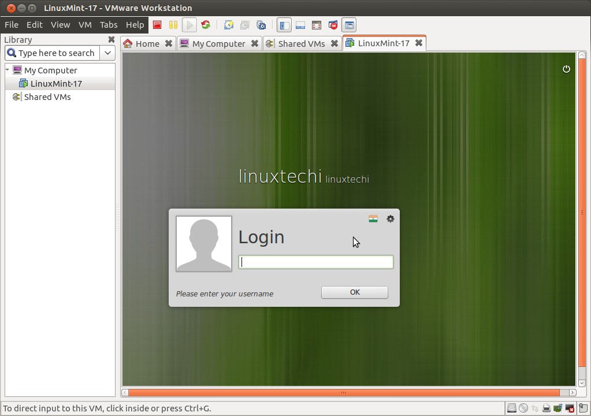591x416 pixels.
Task: Take a snapshot with the clock icon
Action: [228, 25]
